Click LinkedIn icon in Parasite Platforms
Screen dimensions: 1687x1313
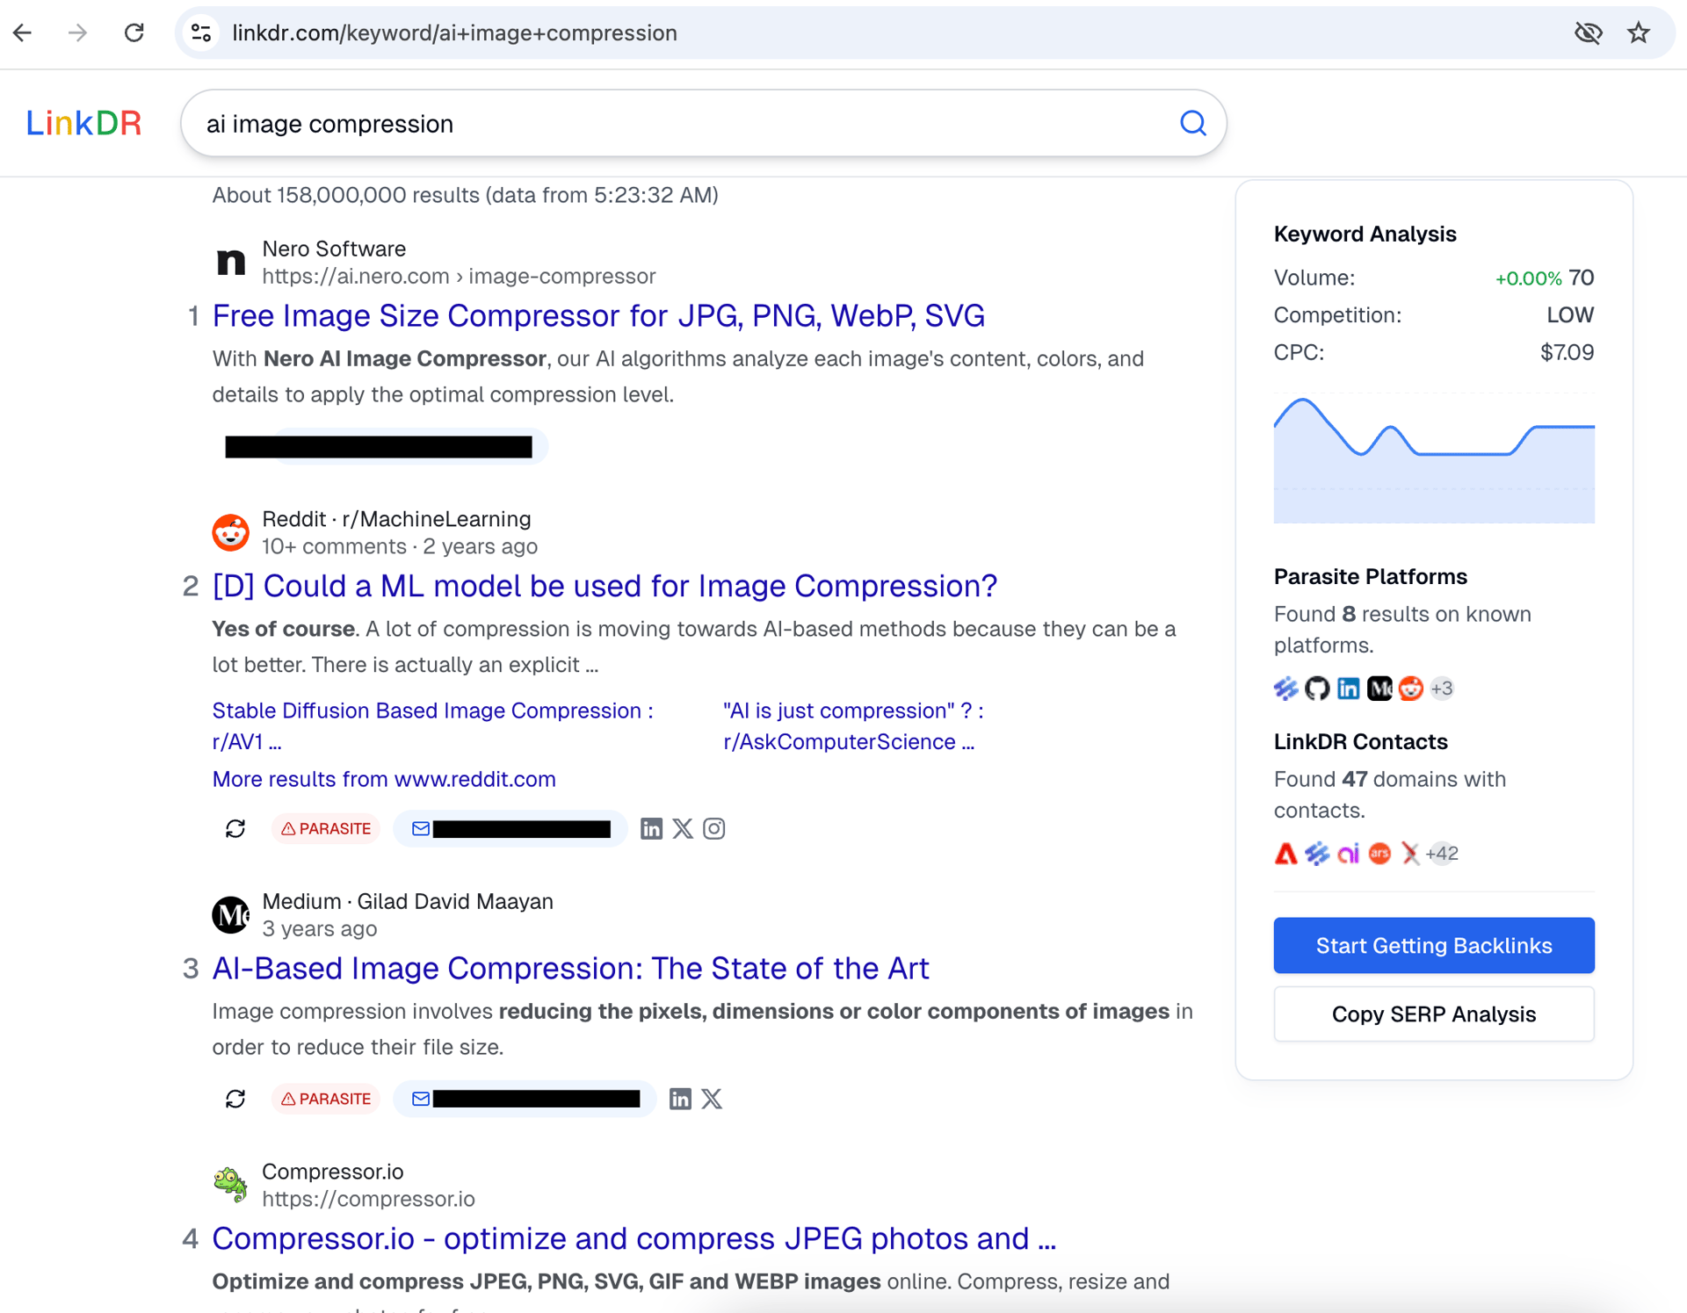[1349, 689]
